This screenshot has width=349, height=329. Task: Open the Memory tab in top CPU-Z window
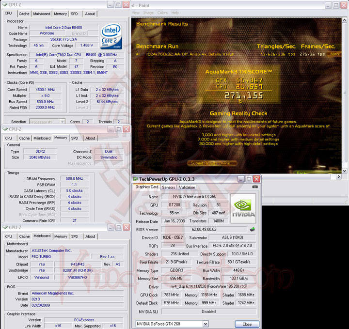(60, 14)
